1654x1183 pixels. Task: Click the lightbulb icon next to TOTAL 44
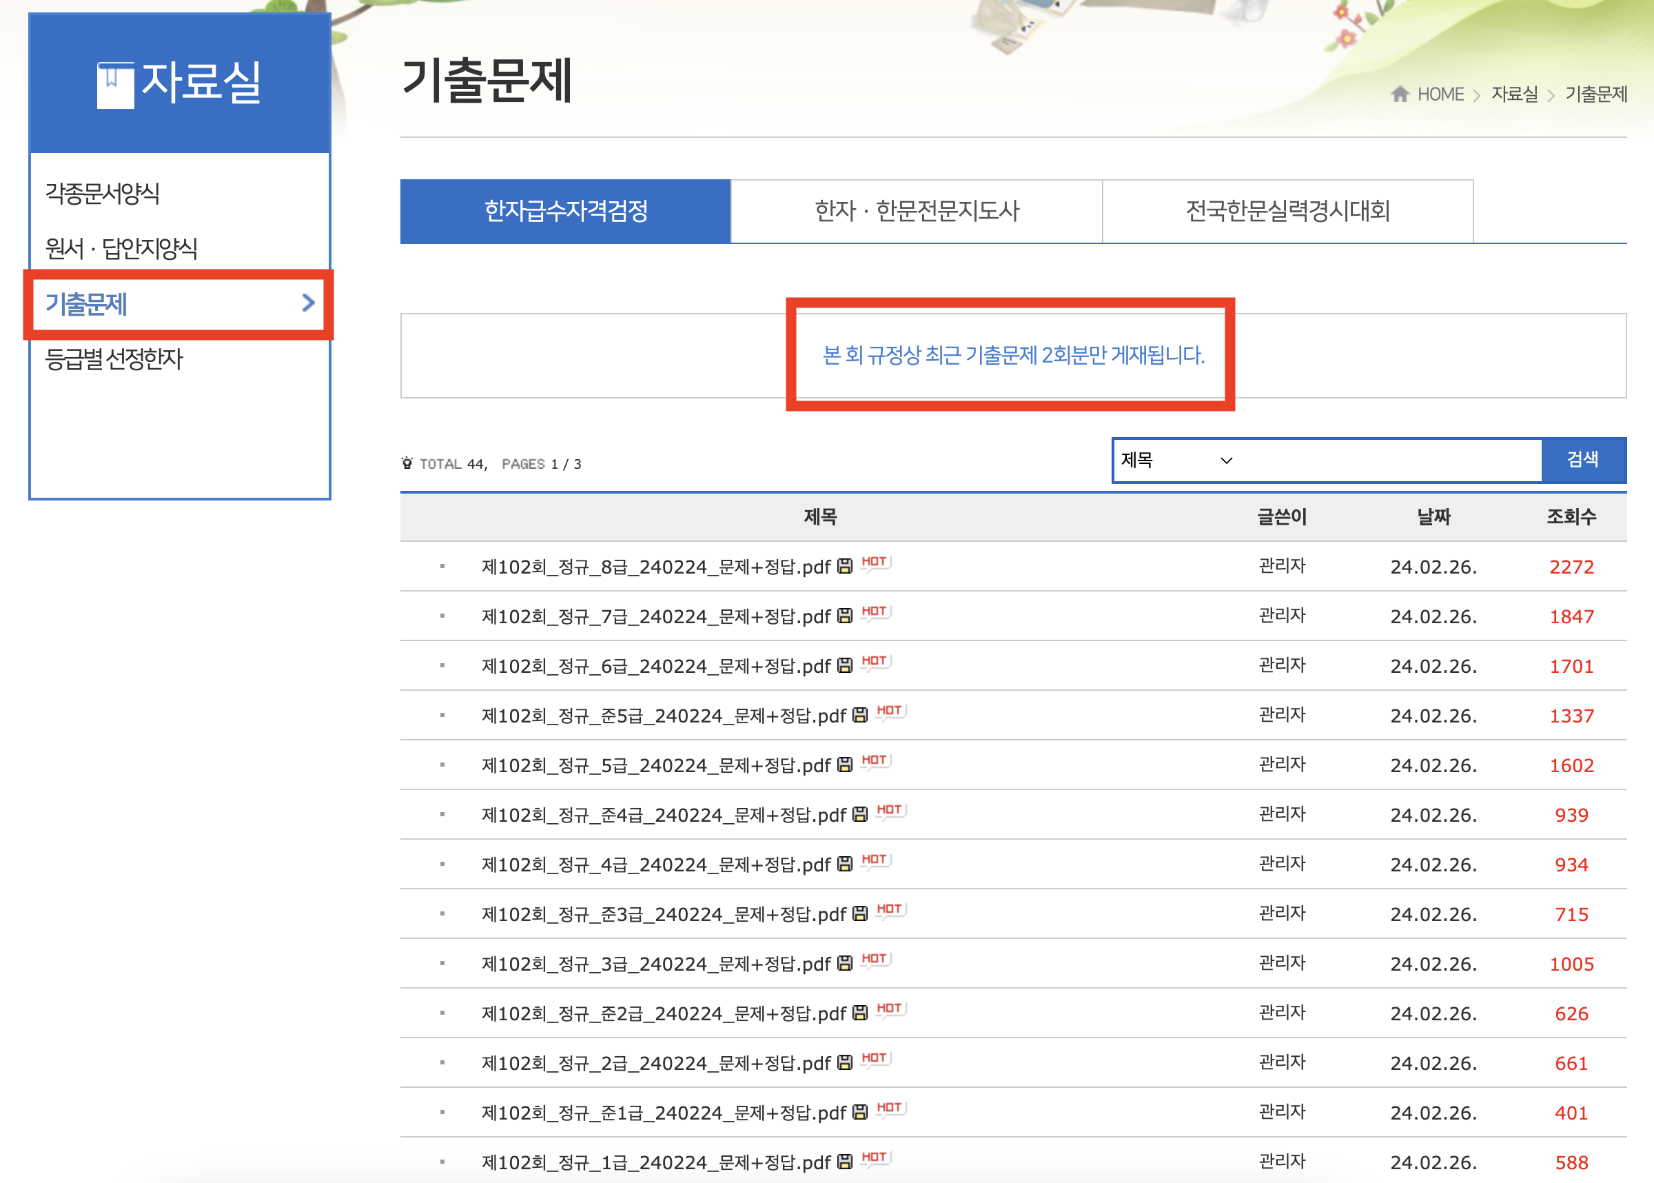(407, 463)
